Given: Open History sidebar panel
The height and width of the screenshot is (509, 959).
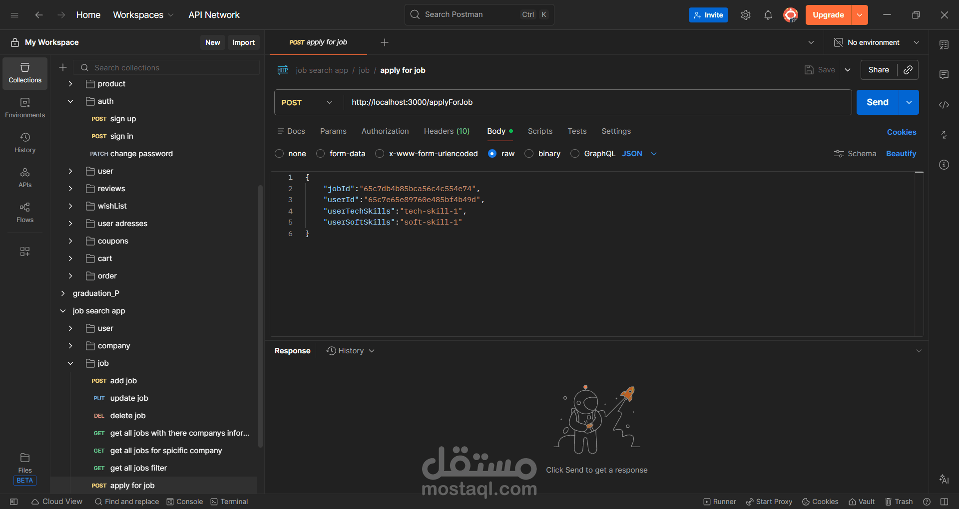Looking at the screenshot, I should pyautogui.click(x=25, y=143).
